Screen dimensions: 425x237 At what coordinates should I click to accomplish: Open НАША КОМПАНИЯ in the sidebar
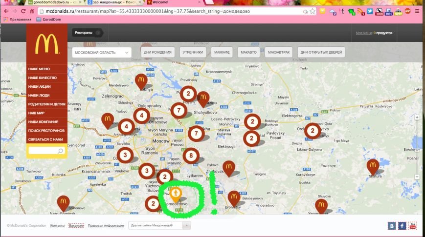coord(44,122)
